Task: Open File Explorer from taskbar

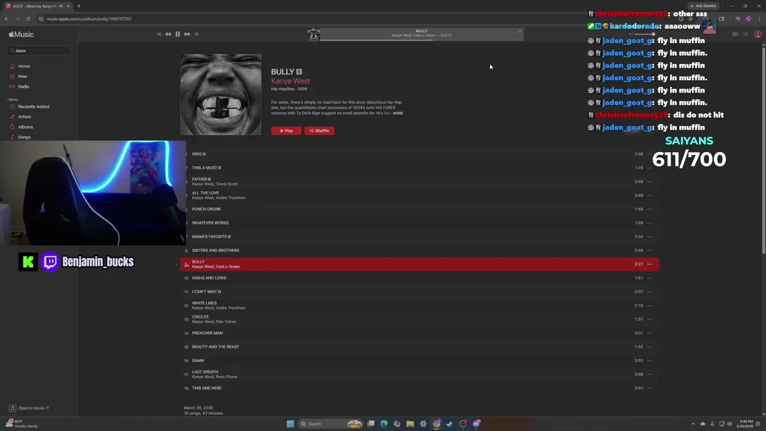Action: click(410, 424)
